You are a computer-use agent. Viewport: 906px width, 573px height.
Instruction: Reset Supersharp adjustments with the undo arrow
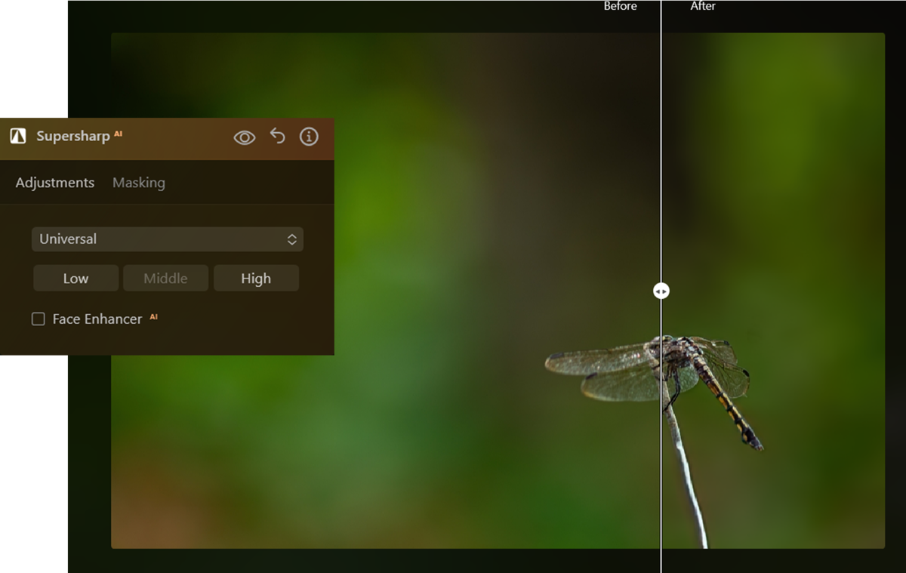tap(278, 137)
